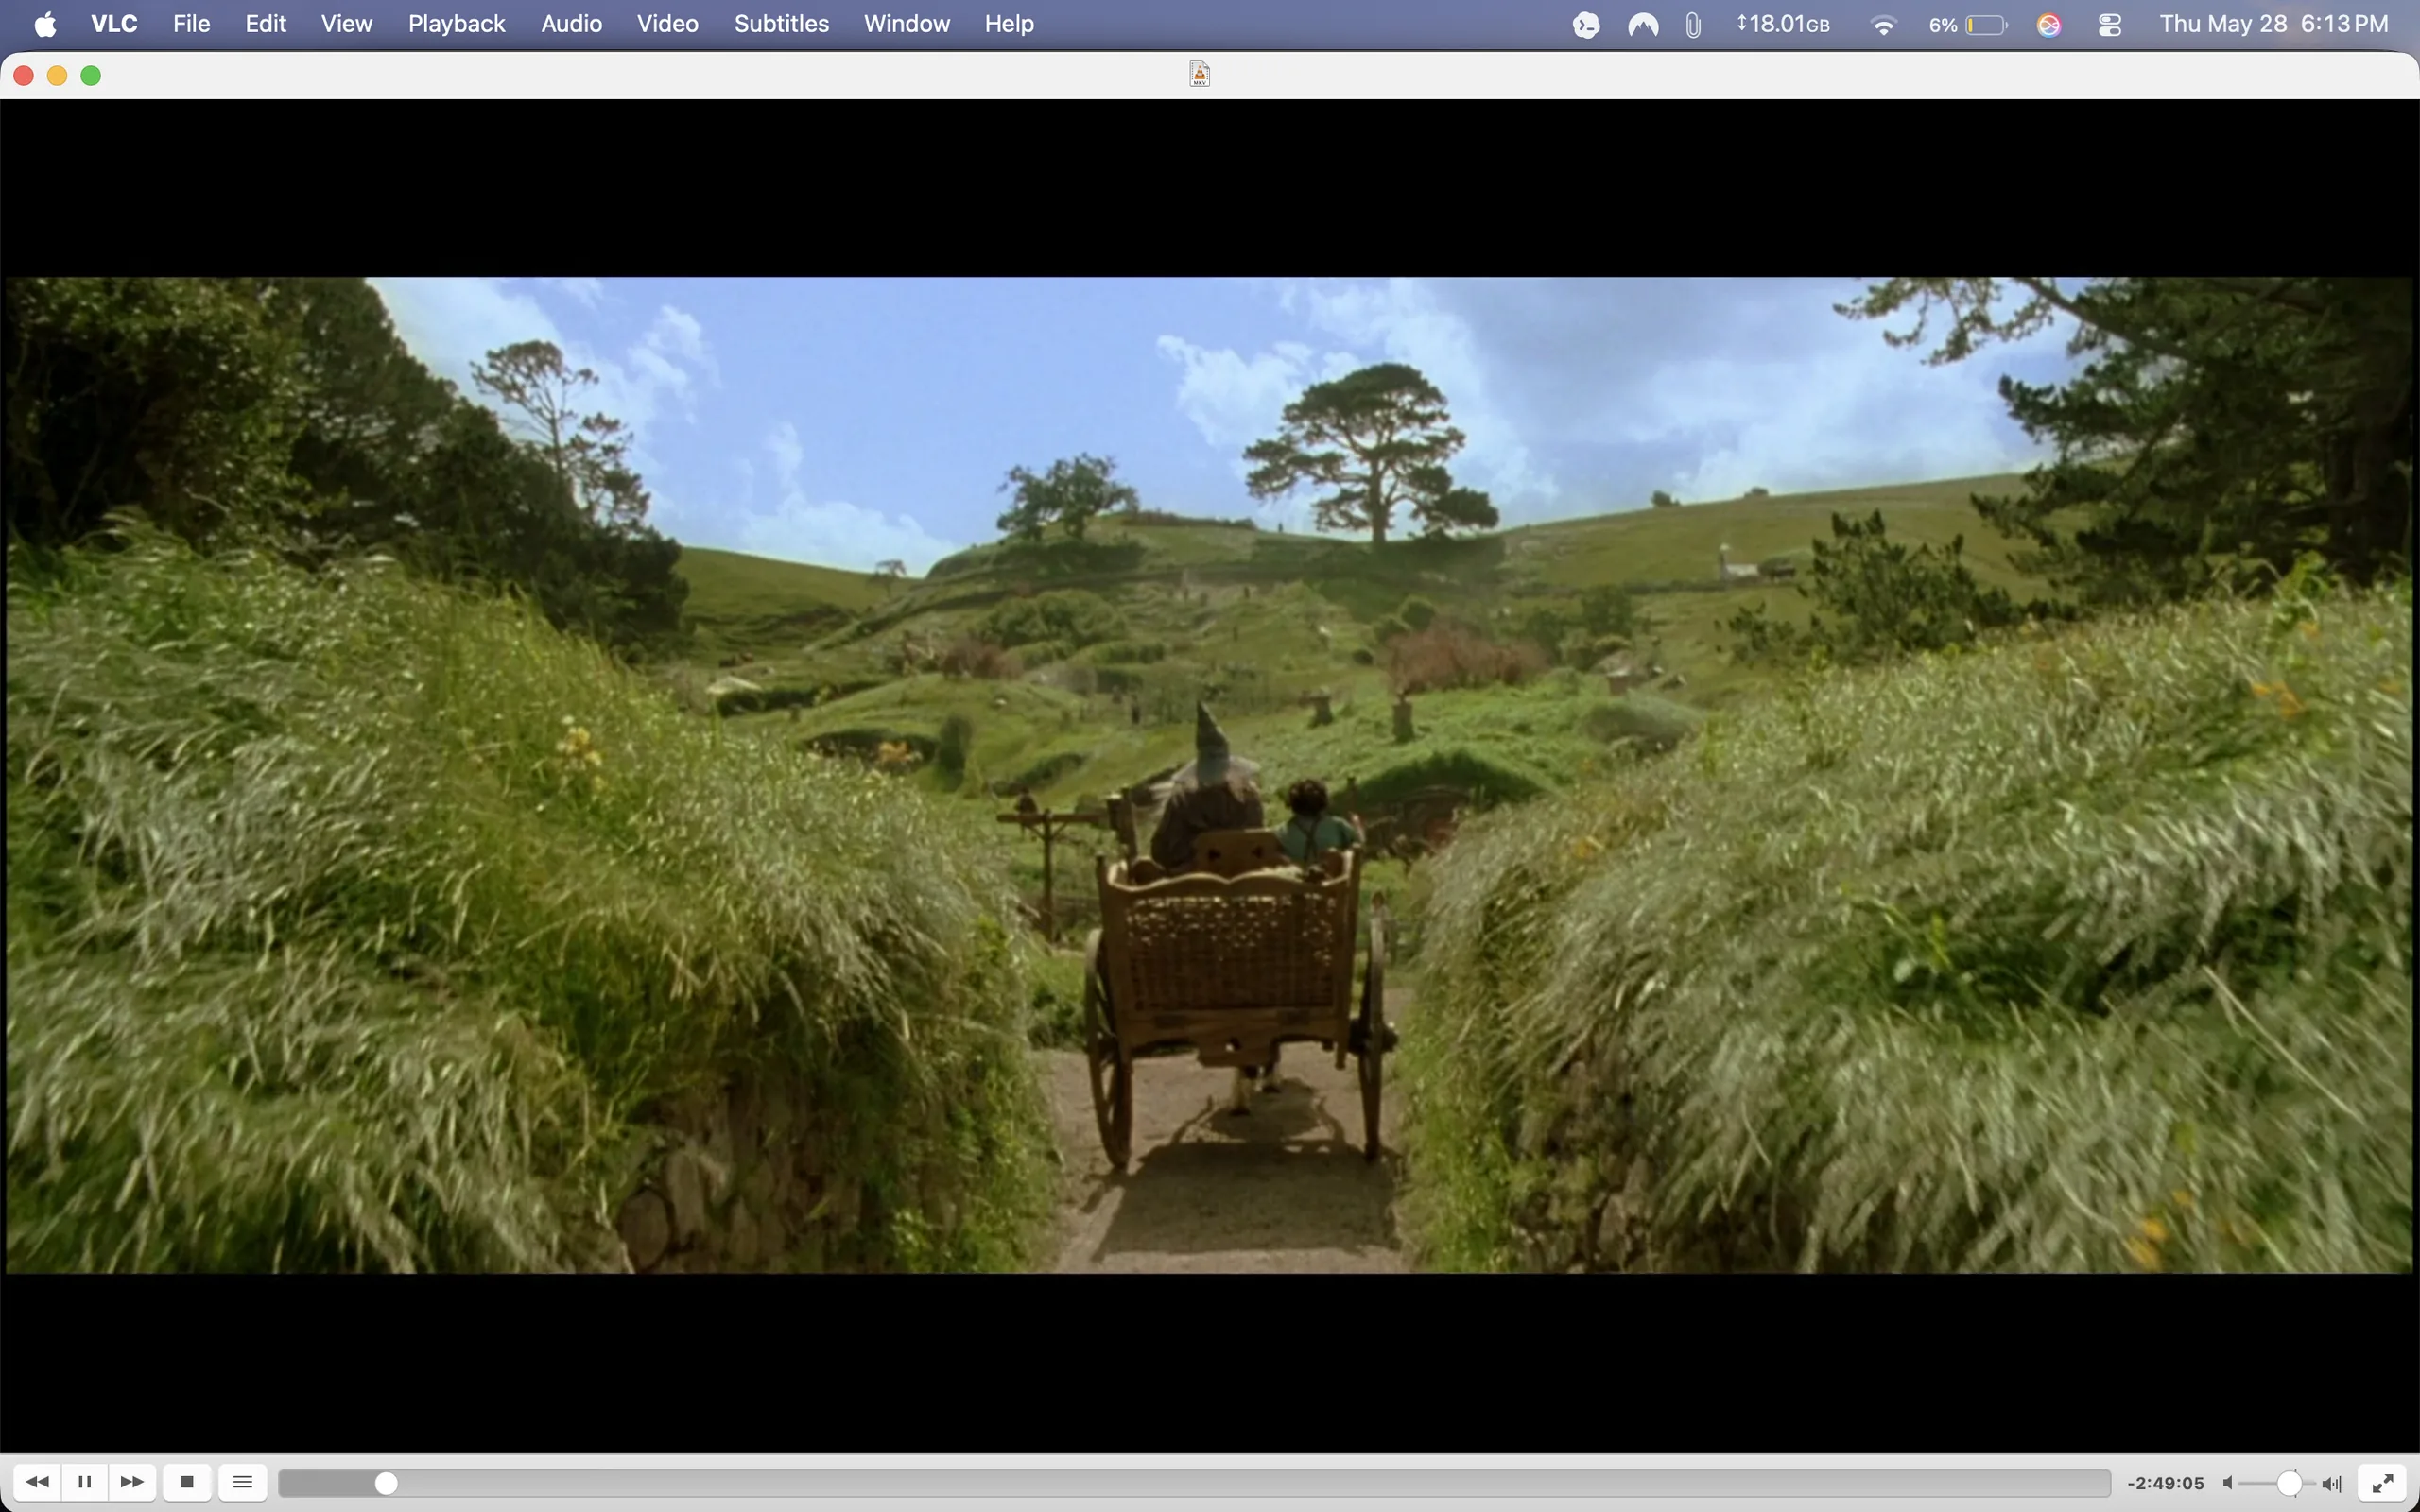Open the File menu
This screenshot has width=2420, height=1512.
(x=191, y=24)
